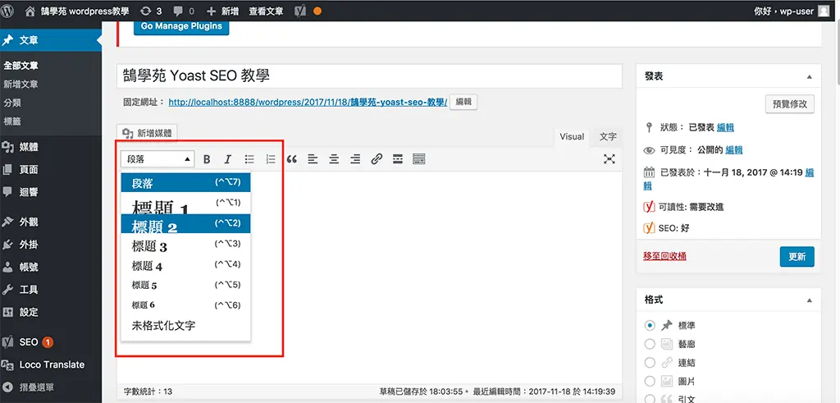Viewport: 840px width, 403px height.
Task: Open the permalink URL link
Action: (x=308, y=102)
